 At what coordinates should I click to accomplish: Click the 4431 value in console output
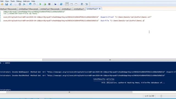(103, 83)
